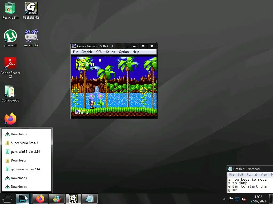Click the Sonic icon in the Gens title bar
This screenshot has height=204, width=273.
pos(74,46)
